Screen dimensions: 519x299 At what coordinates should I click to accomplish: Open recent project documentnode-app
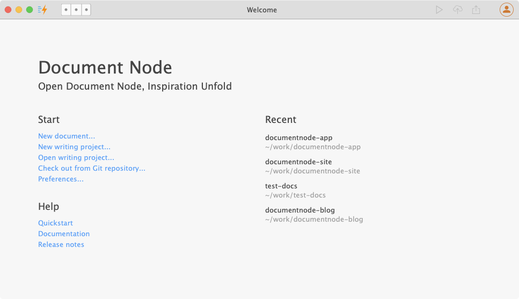[298, 138]
